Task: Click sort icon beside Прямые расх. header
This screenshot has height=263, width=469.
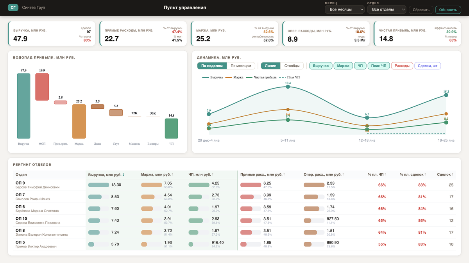Action: click(284, 175)
